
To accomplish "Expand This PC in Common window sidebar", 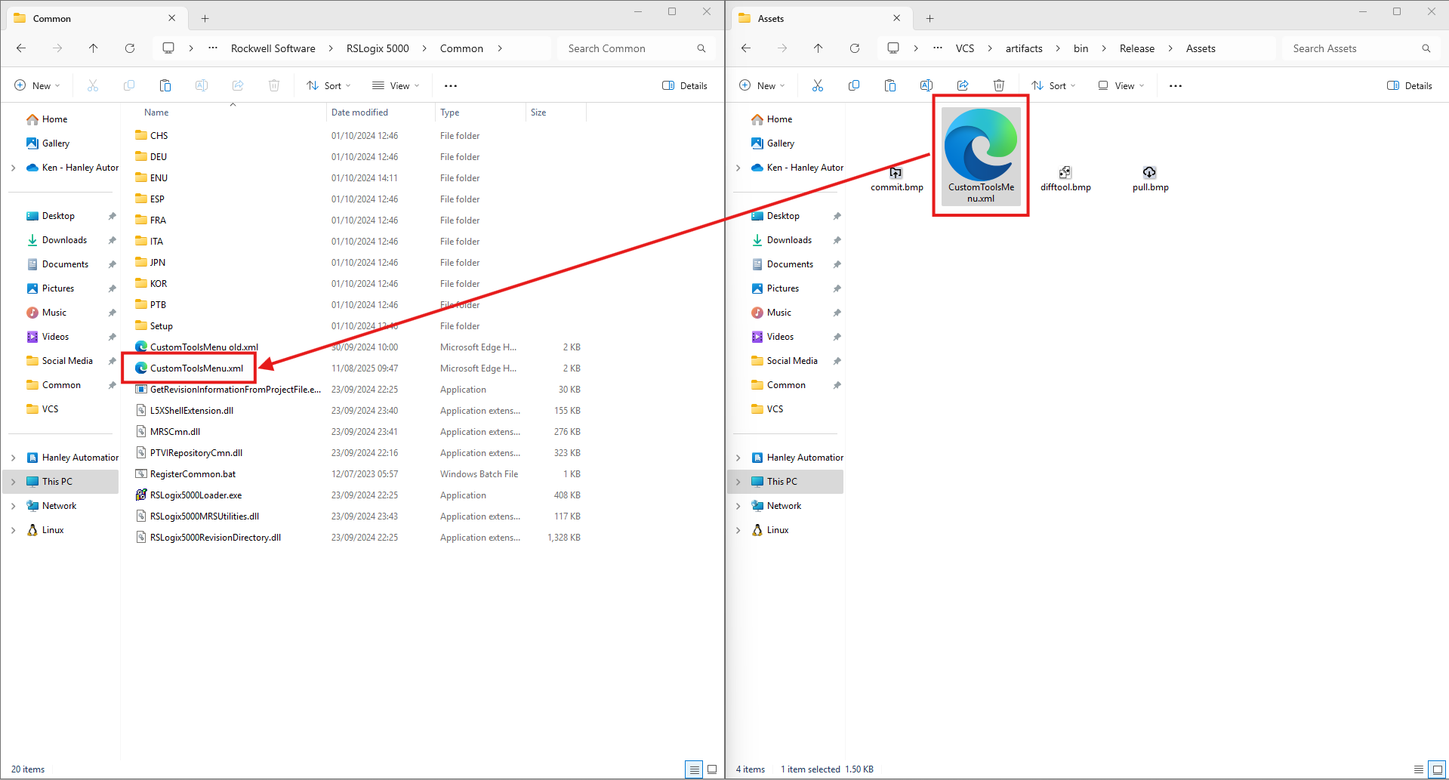I will click(x=14, y=482).
